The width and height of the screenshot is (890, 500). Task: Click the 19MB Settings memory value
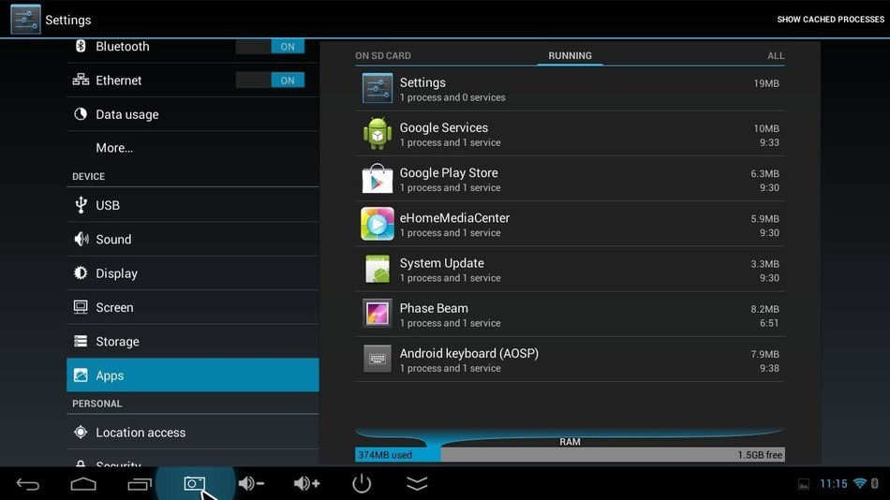(765, 83)
